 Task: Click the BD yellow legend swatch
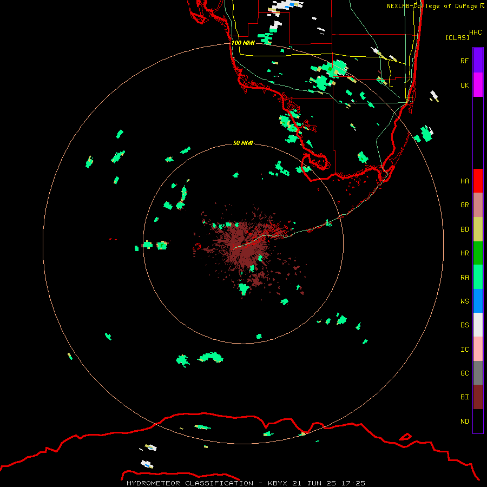pyautogui.click(x=478, y=229)
